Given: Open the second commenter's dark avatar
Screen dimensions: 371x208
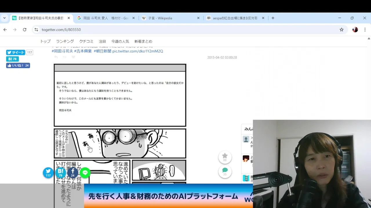Looking at the screenshot, I should [x=246, y=159].
